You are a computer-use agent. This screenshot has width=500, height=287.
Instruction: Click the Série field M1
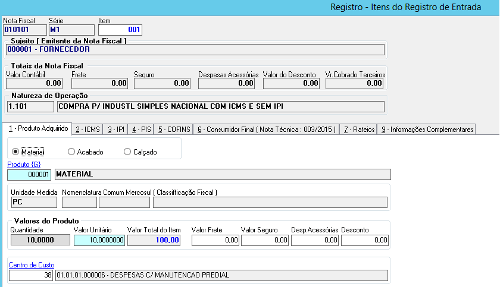72,30
